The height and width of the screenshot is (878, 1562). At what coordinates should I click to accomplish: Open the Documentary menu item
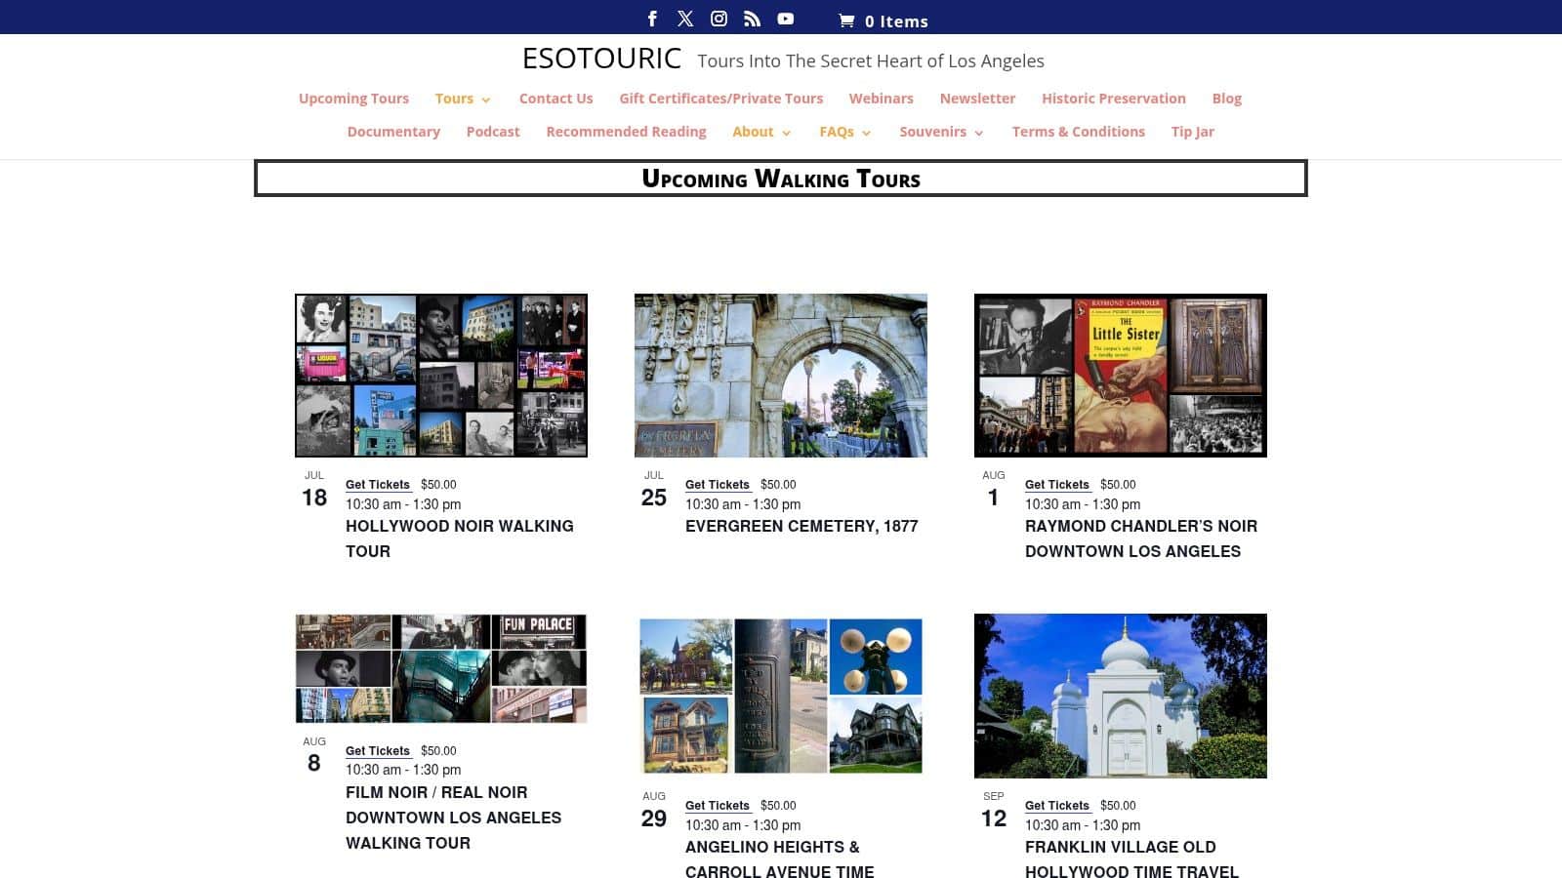tap(393, 132)
